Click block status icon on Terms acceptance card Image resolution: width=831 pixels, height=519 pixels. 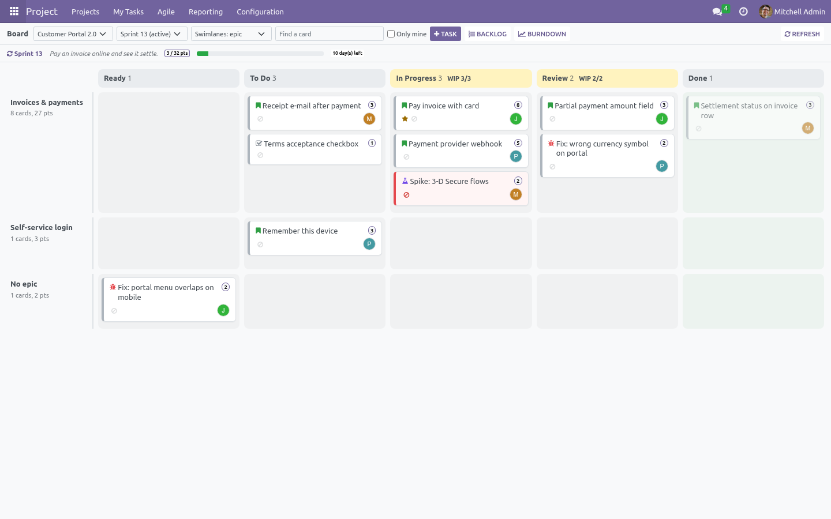pos(260,155)
